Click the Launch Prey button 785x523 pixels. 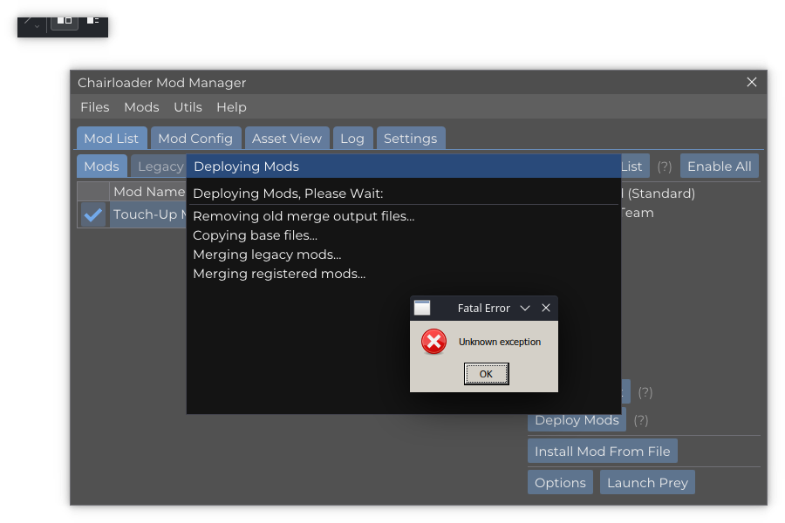click(x=647, y=482)
